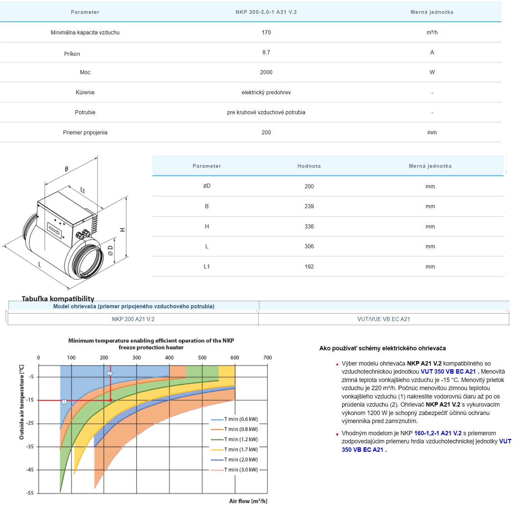The width and height of the screenshot is (517, 508).
Task: Click T min (2.0 kW) legend entry
Action: (240, 460)
